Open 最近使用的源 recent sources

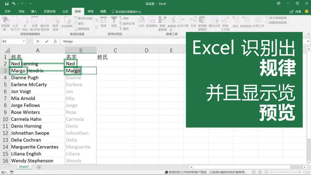point(45,24)
